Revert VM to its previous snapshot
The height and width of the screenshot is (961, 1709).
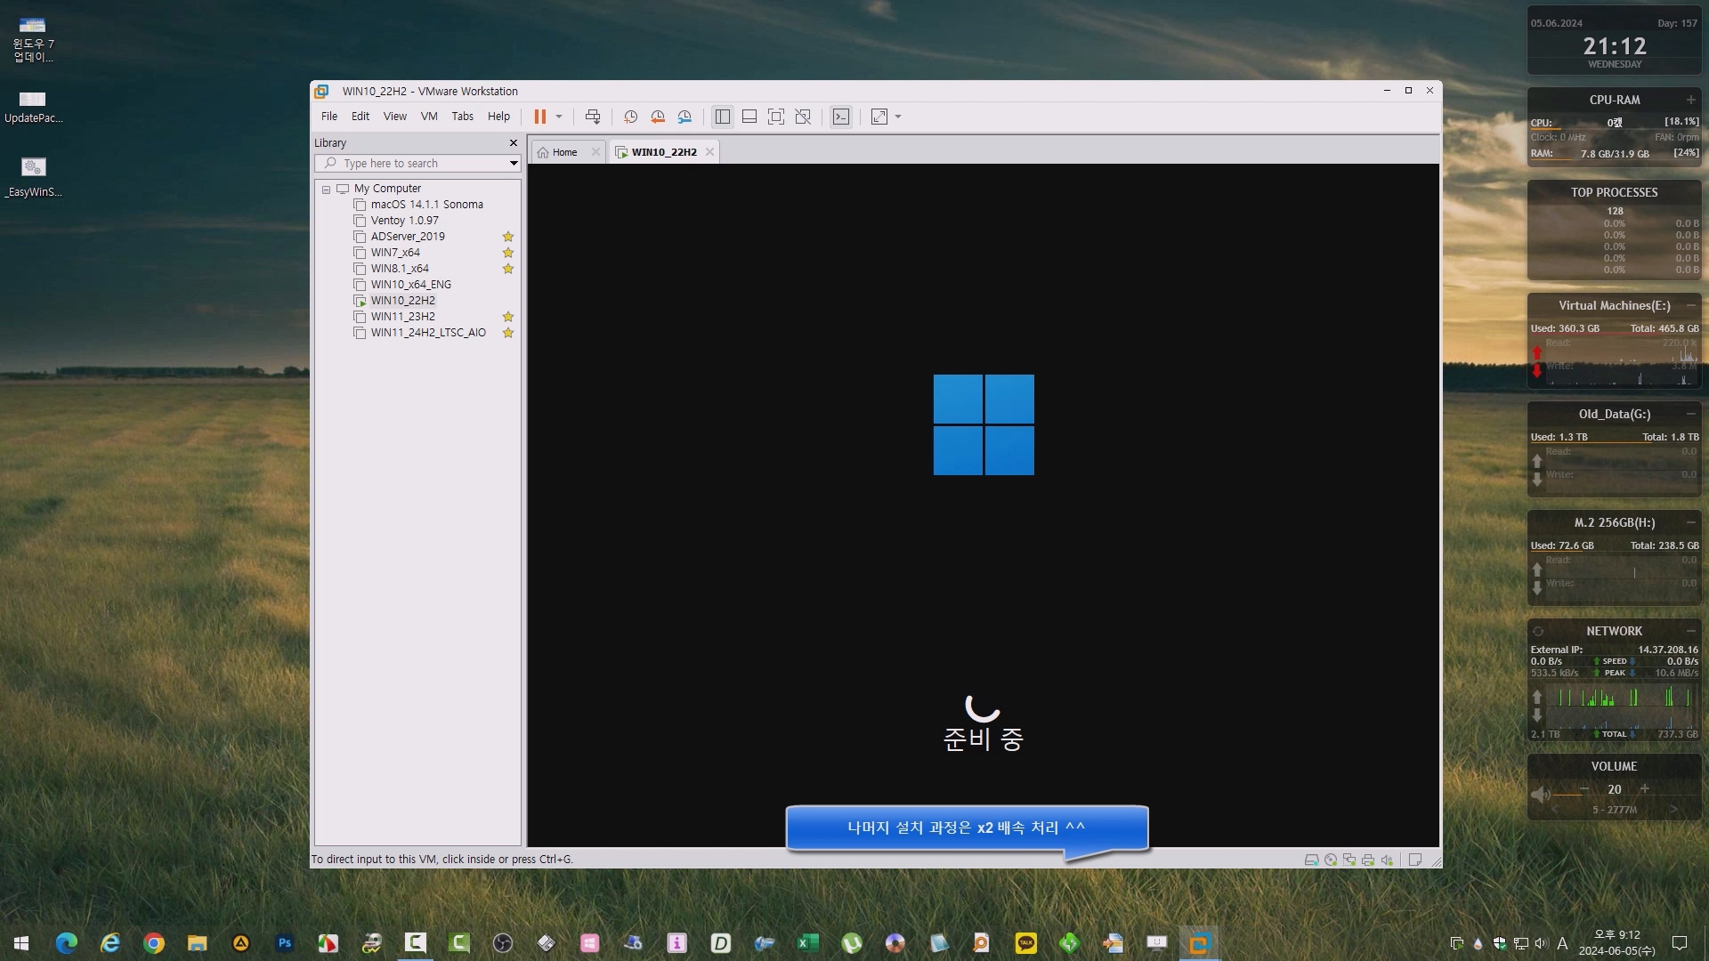(658, 117)
